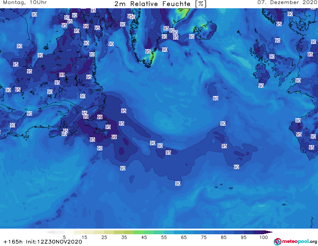This screenshot has height=246, width=318.
Task: Click the '55' value on the color scale
Action: click(164, 237)
